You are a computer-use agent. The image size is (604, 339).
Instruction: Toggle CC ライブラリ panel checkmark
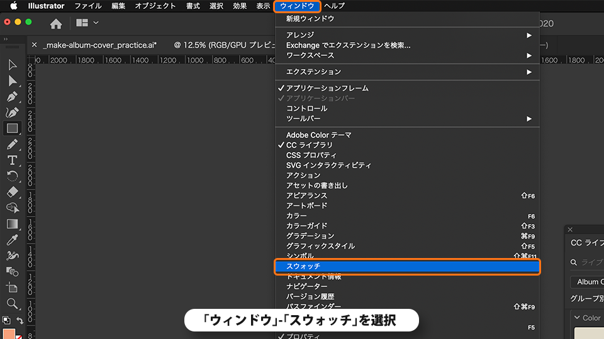[x=407, y=145]
